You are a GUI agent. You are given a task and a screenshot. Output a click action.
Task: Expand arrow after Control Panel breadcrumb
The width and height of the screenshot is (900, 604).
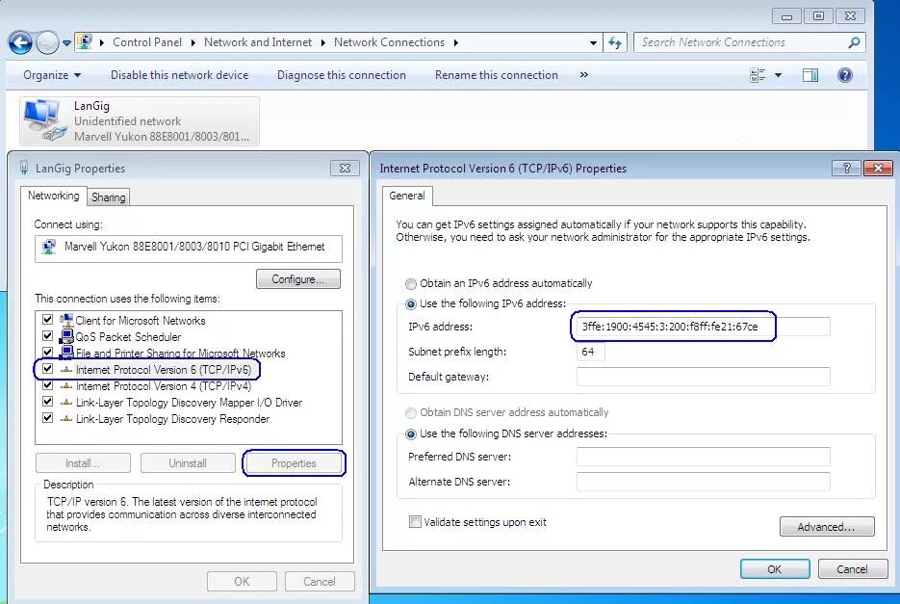(x=102, y=42)
